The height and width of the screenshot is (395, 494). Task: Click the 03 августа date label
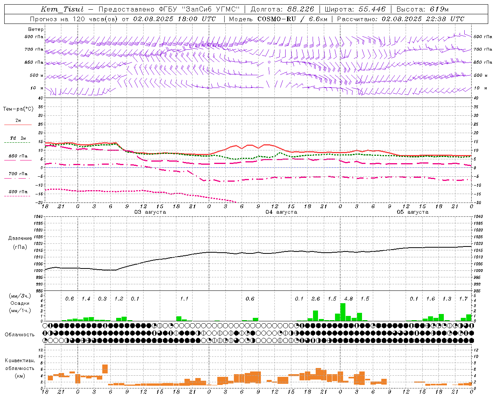pos(150,212)
